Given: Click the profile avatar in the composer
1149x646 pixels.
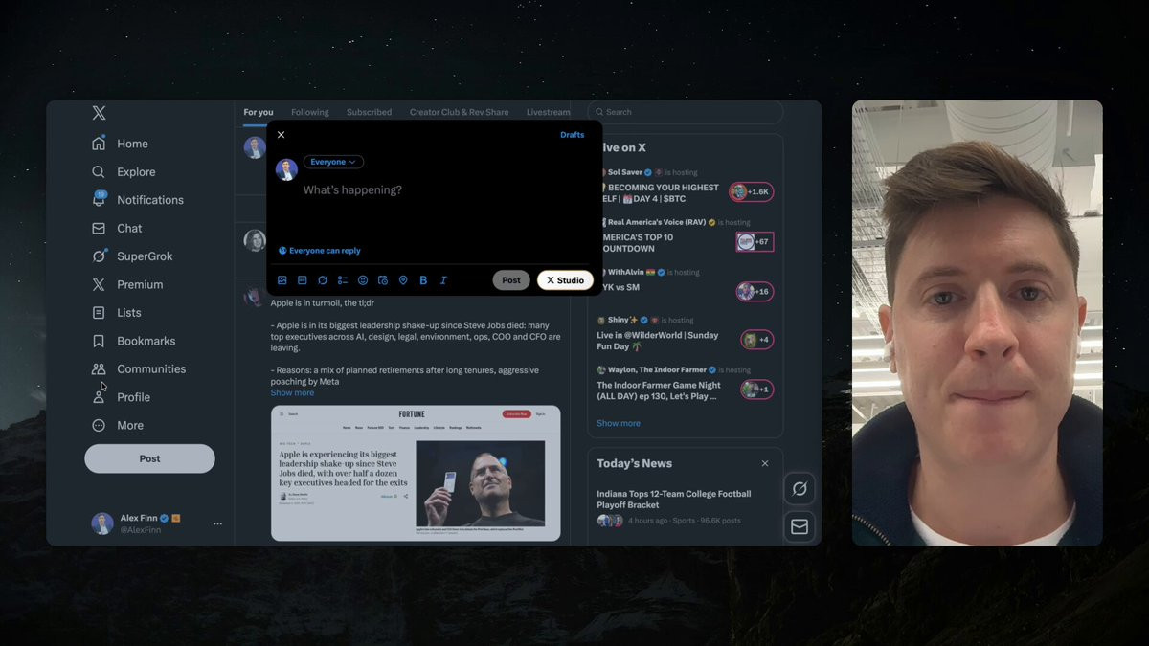Looking at the screenshot, I should coord(286,169).
